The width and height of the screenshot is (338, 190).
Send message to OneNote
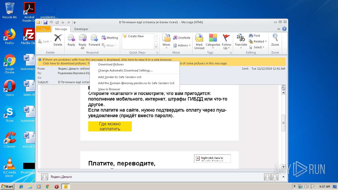pos(182,38)
